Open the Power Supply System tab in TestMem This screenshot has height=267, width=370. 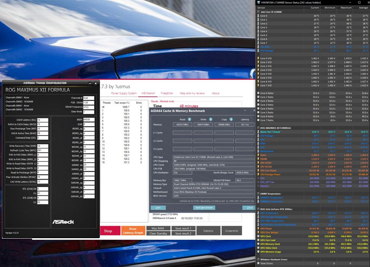[x=124, y=93]
